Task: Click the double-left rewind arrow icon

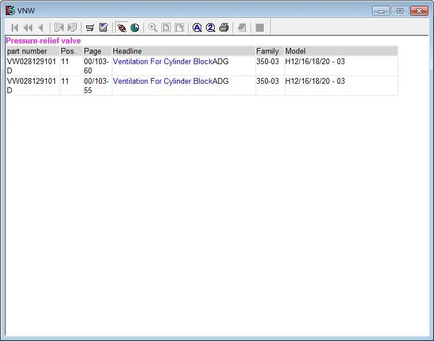Action: (x=28, y=28)
